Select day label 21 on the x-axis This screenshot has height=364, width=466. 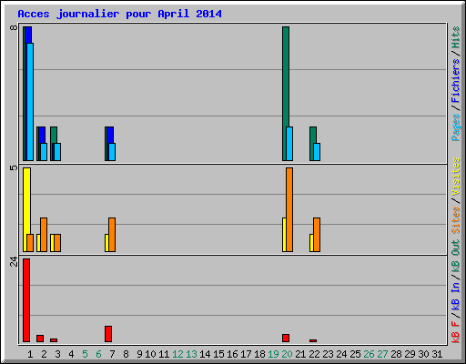coord(300,354)
